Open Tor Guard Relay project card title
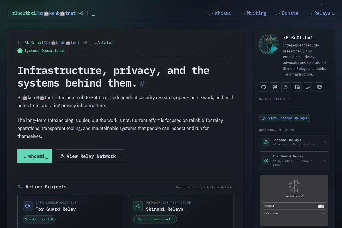The image size is (342, 228). pos(56,209)
